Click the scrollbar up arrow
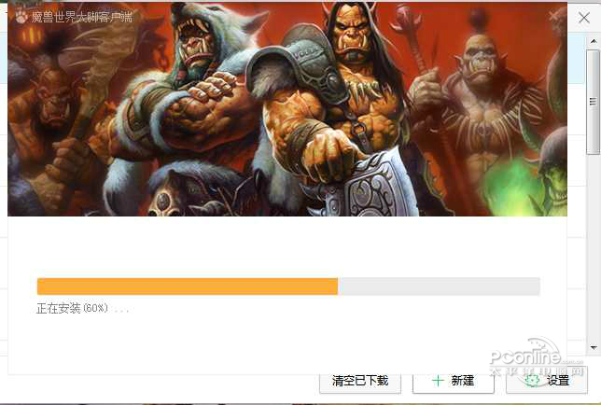 [594, 41]
